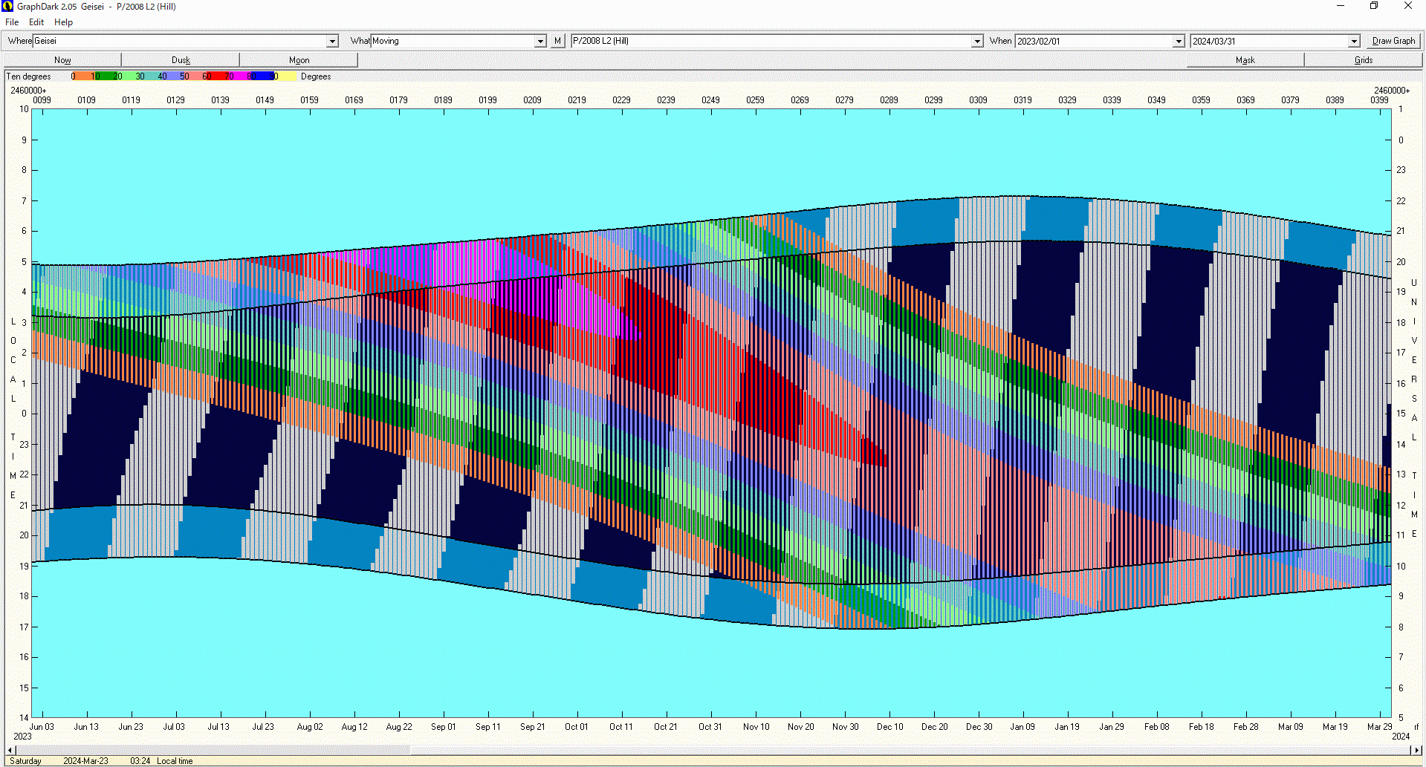Click the Moon button

pyautogui.click(x=299, y=60)
